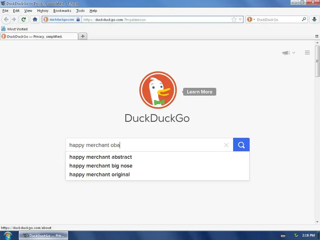The height and width of the screenshot is (240, 320).
Task: Go forward with the forward arrow button
Action: (14, 19)
